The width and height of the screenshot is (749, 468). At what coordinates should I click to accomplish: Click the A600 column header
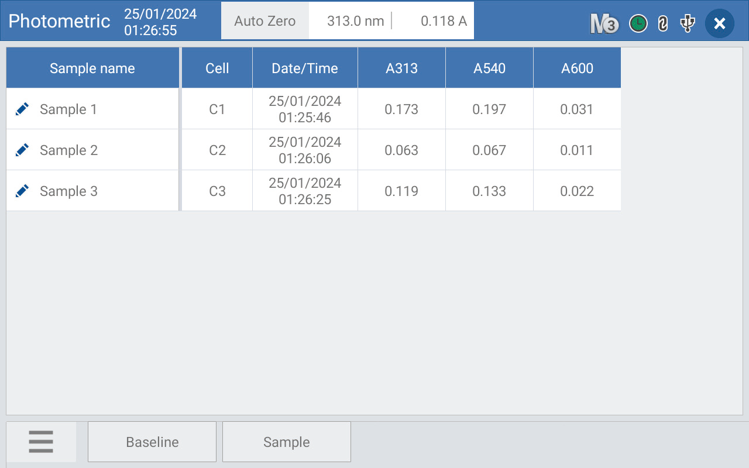577,68
